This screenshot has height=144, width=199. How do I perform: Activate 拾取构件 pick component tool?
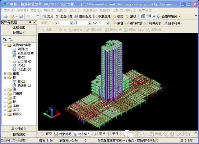(x=172, y=23)
